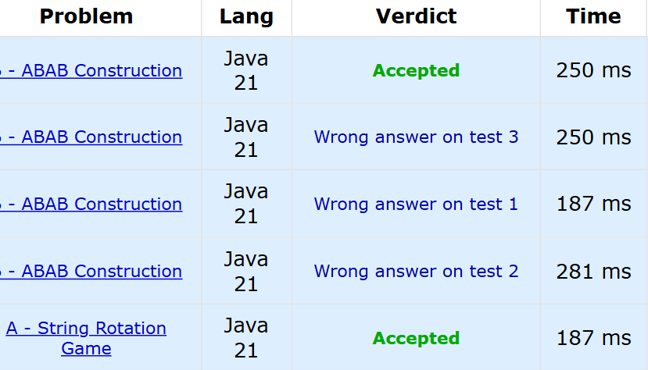
Task: Click the 281 ms time cell
Action: pyautogui.click(x=593, y=271)
